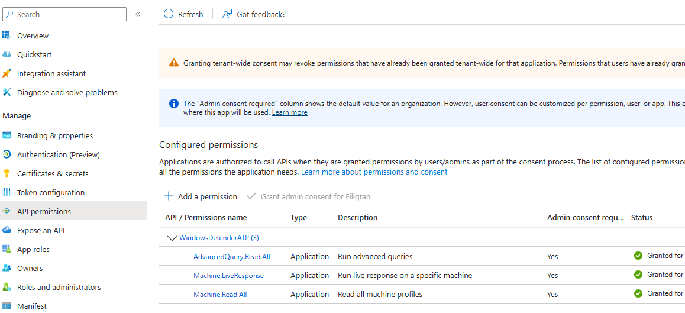The image size is (685, 313).
Task: Click the App roles grid icon
Action: tap(7, 249)
